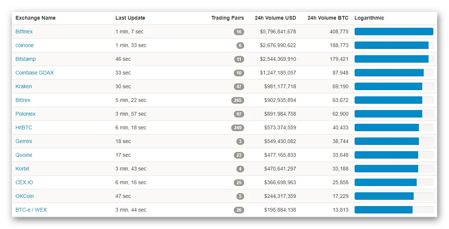
Task: Click the Bitstamp exchange name
Action: tap(26, 59)
